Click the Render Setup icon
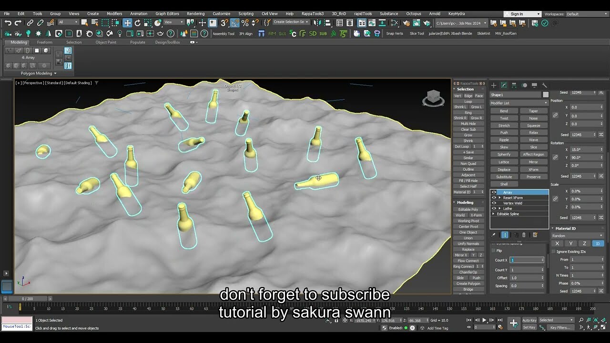Viewport: 610px width, 343px height. coord(406,23)
